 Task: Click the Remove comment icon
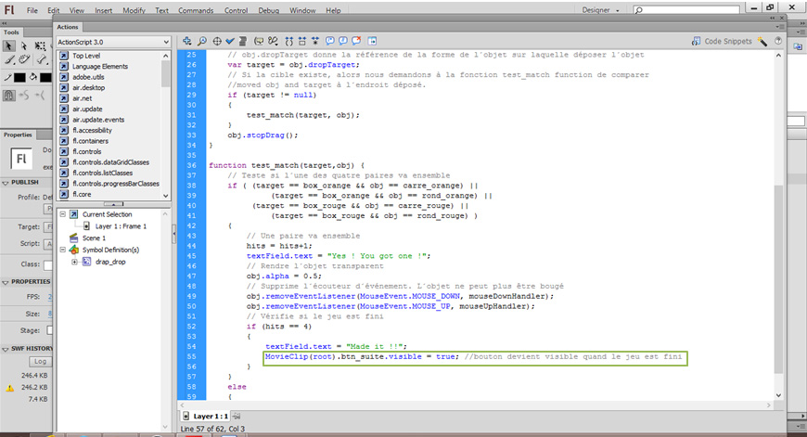coord(356,42)
